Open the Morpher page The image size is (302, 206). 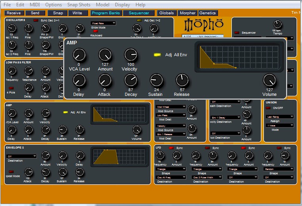click(187, 13)
